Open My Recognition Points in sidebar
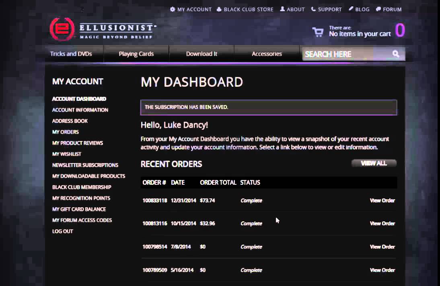This screenshot has width=440, height=286. 81,198
